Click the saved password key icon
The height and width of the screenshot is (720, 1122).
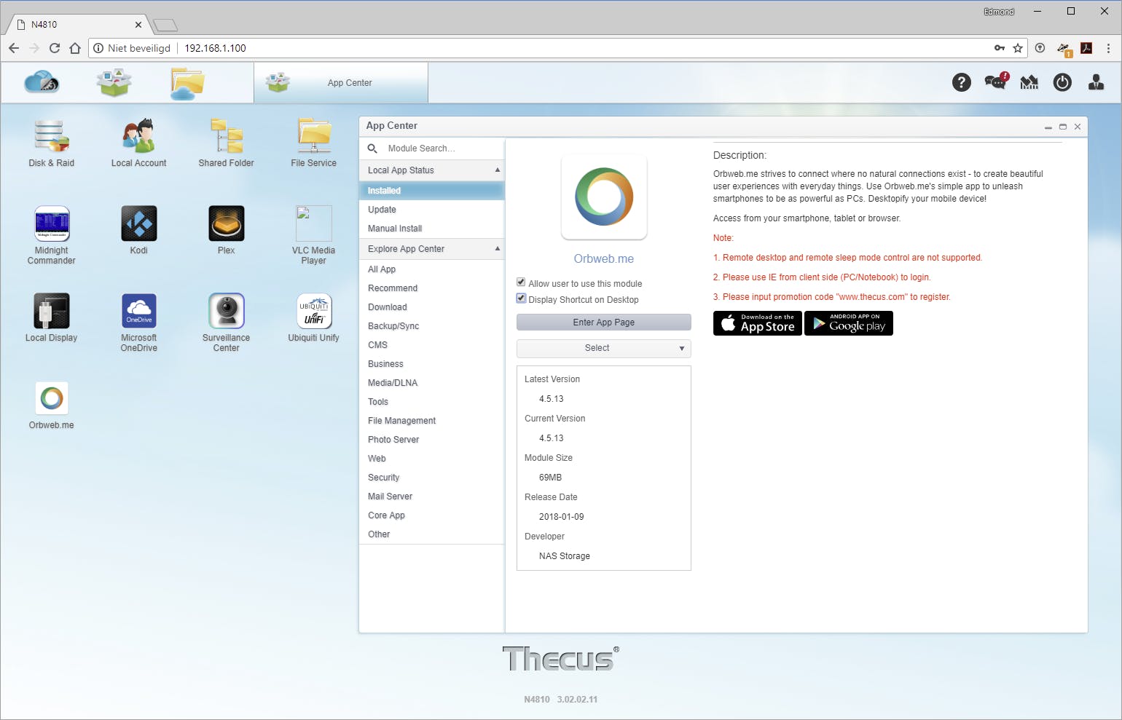click(x=1000, y=48)
